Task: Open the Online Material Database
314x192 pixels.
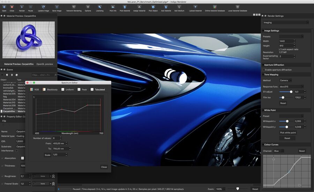Action: (x=215, y=7)
